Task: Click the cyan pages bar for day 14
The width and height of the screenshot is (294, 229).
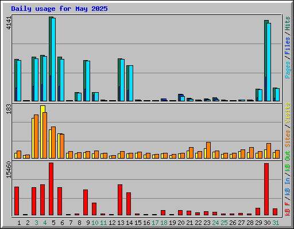Action: (x=131, y=83)
